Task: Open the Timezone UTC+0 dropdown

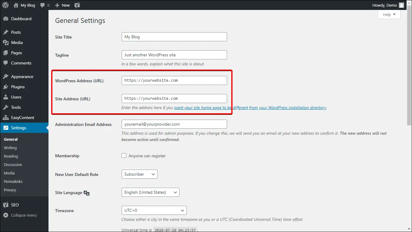Action: click(x=154, y=210)
